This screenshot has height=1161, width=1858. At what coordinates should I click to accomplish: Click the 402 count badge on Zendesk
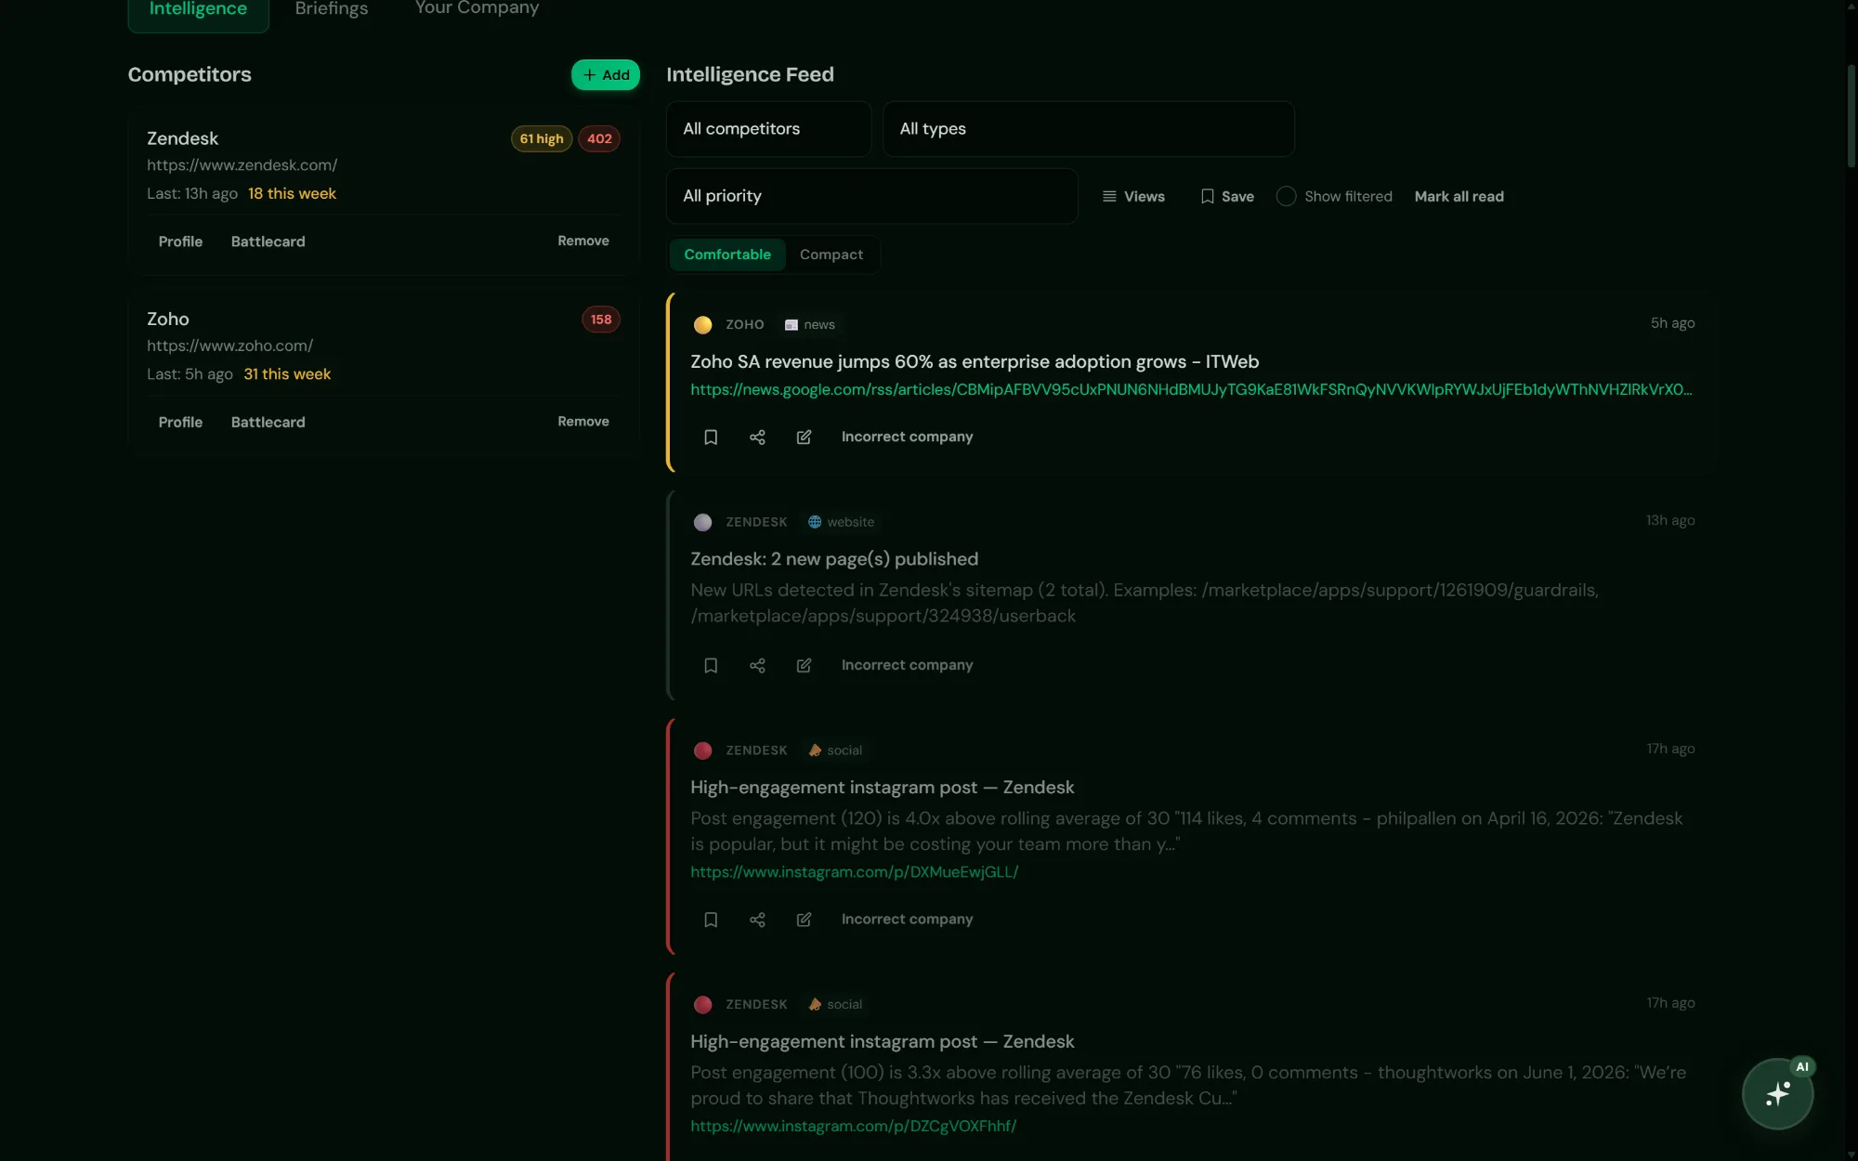599,138
